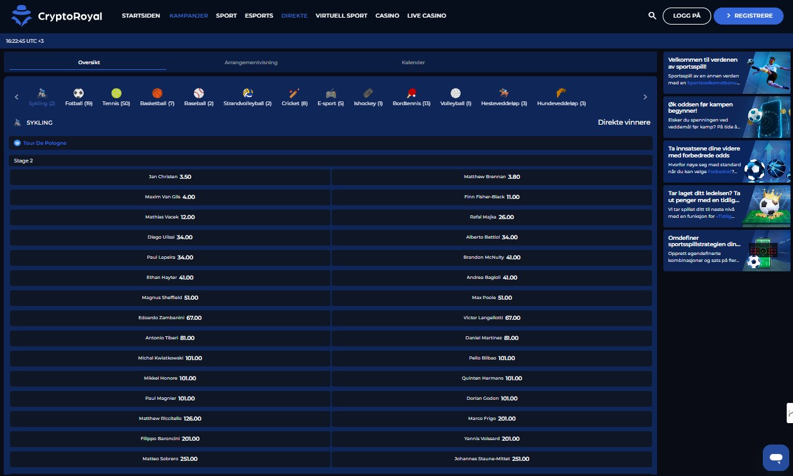Open the E-sport gamepad icon
Screen dimensions: 793x476
(x=330, y=93)
